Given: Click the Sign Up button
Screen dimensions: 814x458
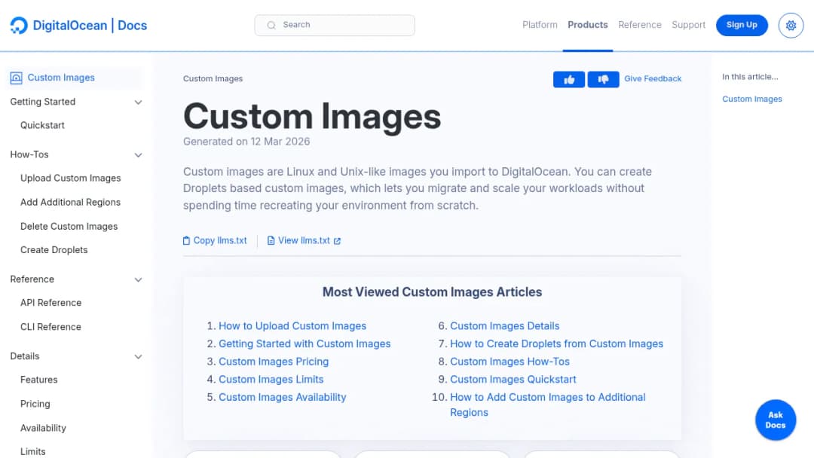Looking at the screenshot, I should click(x=742, y=25).
